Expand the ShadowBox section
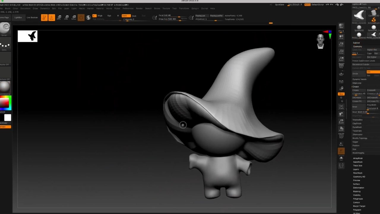Viewport: 380px width, 214px height. click(x=357, y=120)
